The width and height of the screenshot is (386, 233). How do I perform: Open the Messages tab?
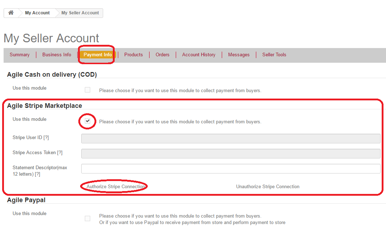point(239,55)
